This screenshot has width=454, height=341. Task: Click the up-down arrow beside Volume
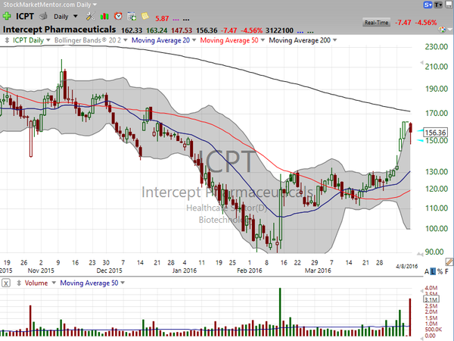(x=19, y=283)
